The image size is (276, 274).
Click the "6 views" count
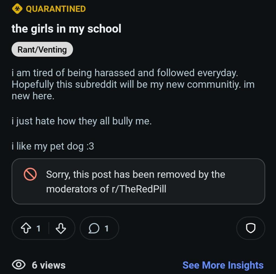tap(49, 265)
